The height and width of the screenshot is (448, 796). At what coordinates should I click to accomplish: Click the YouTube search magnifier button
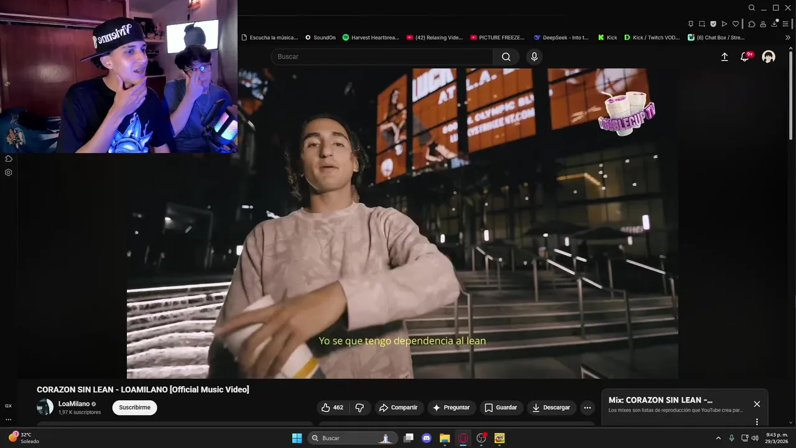[506, 57]
